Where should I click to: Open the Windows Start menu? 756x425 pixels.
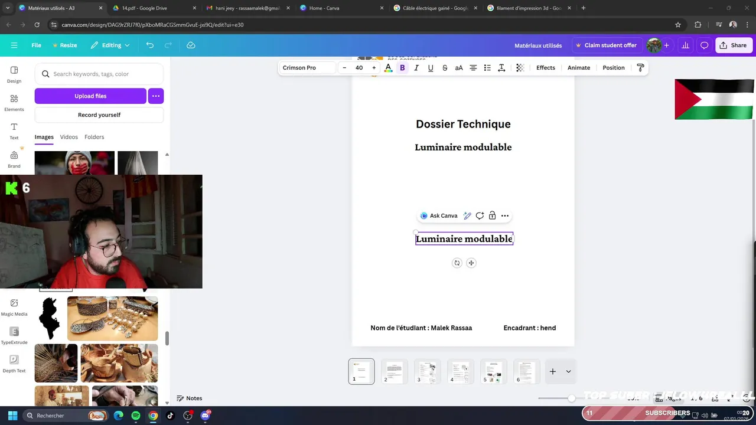(12, 416)
